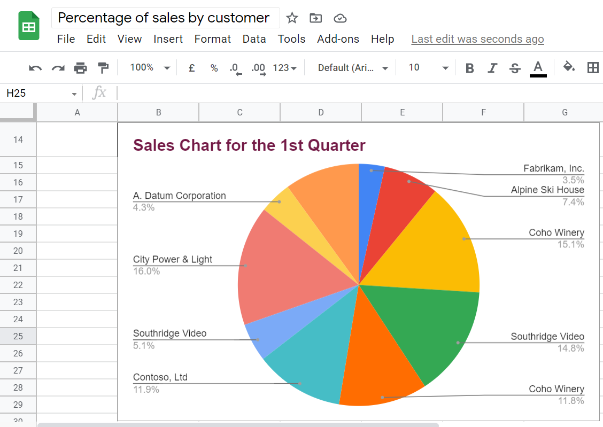Open the 100% zoom dropdown
Screen dimensions: 603x427
click(150, 68)
